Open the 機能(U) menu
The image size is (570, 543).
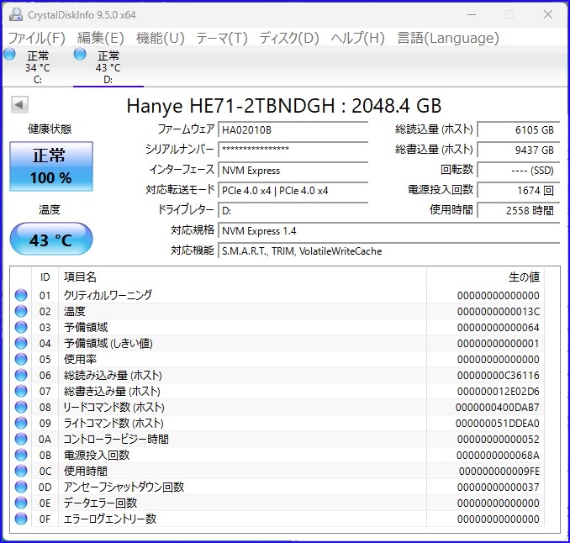click(x=161, y=38)
